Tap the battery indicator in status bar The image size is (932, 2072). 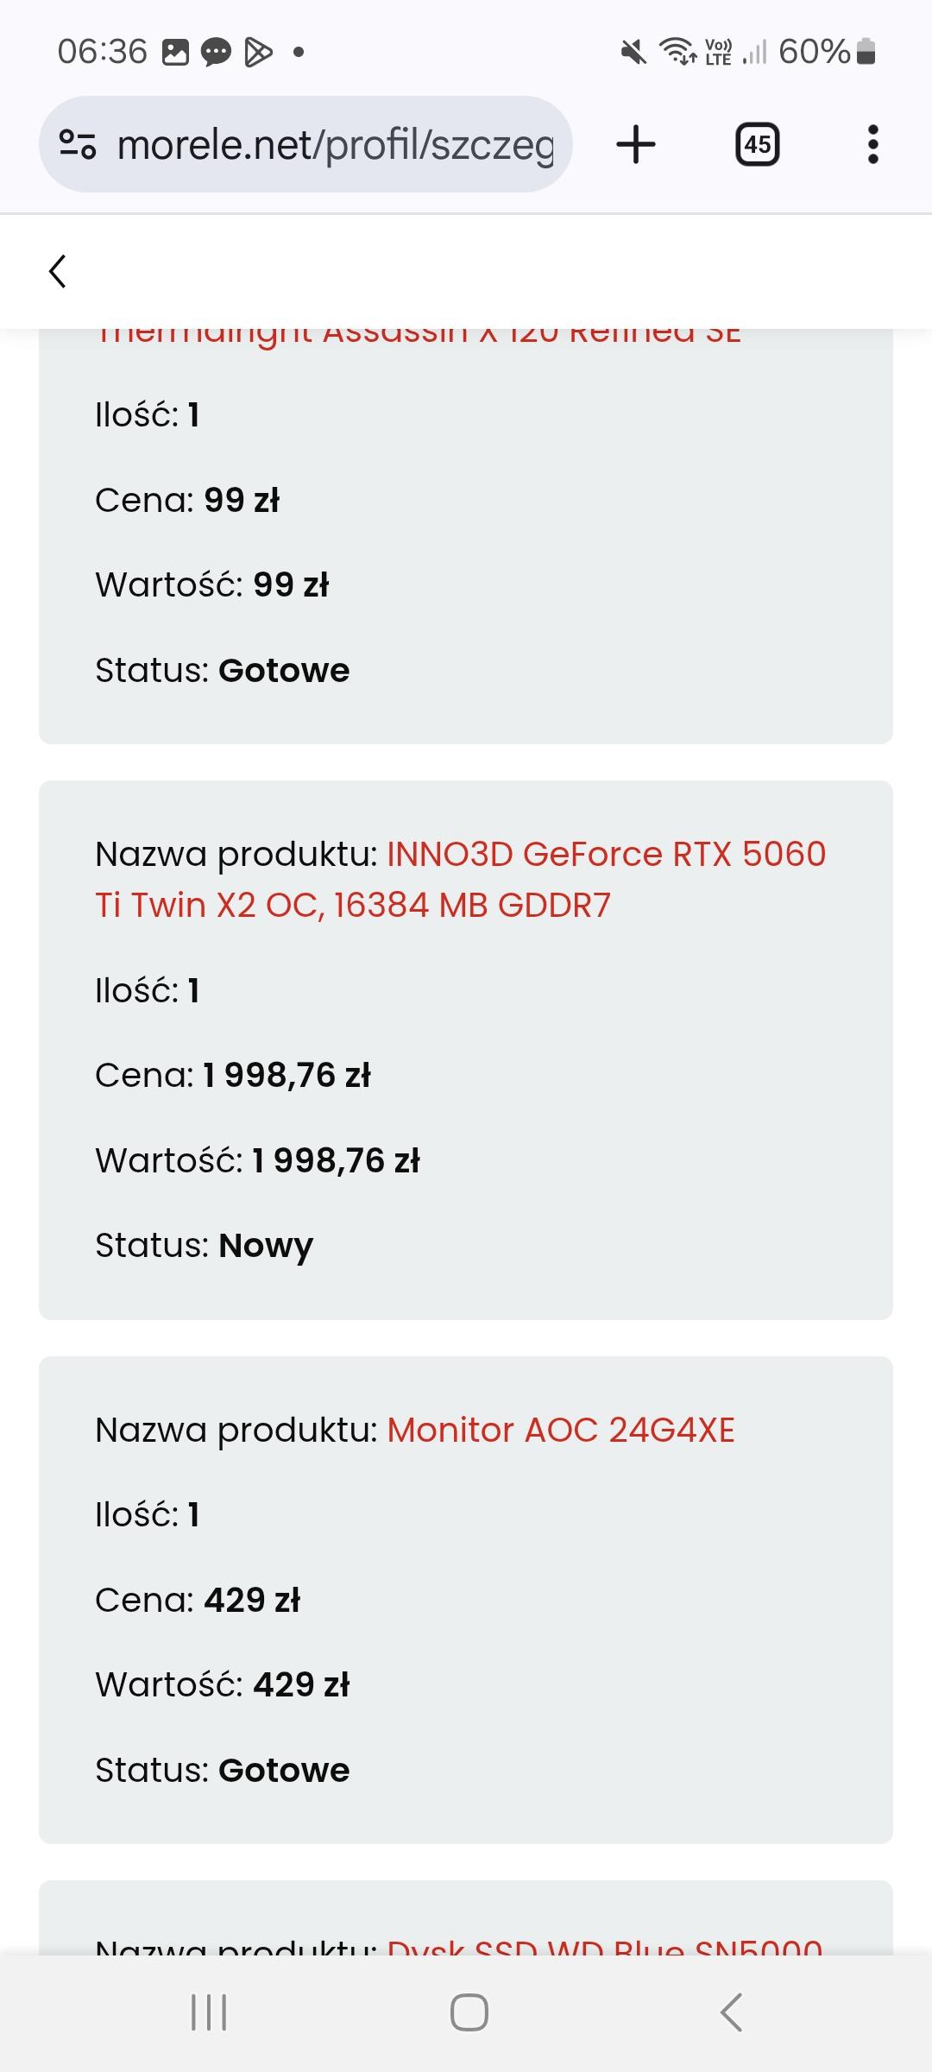click(x=866, y=52)
